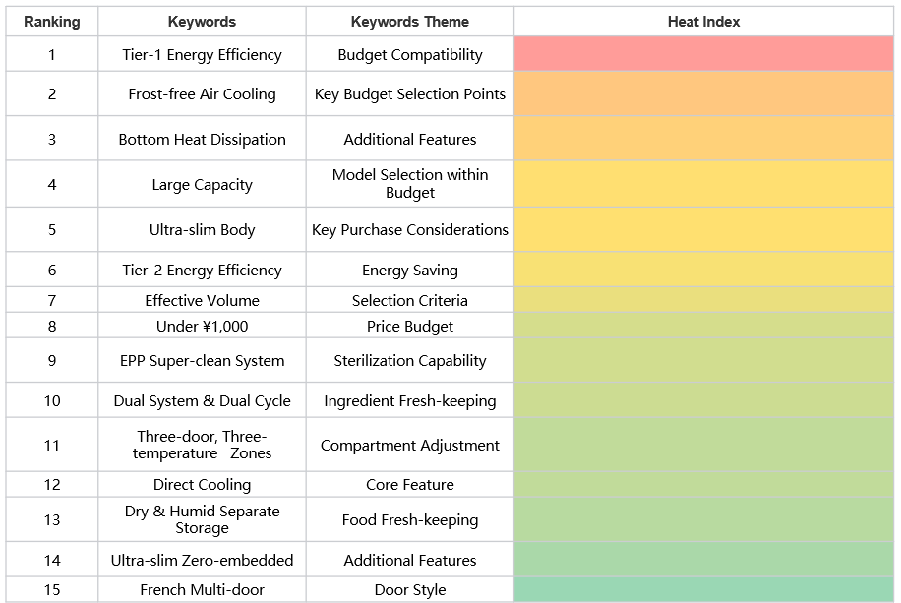This screenshot has width=901, height=603.
Task: Select the ranking number 12 cell
Action: tap(52, 484)
